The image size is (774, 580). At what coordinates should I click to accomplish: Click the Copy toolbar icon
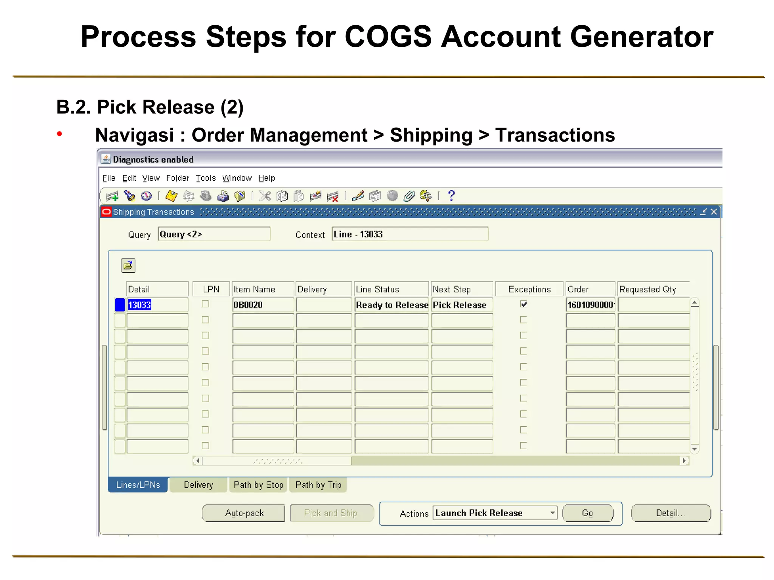tap(282, 196)
